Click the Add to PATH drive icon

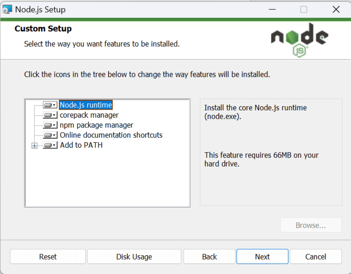click(x=47, y=145)
